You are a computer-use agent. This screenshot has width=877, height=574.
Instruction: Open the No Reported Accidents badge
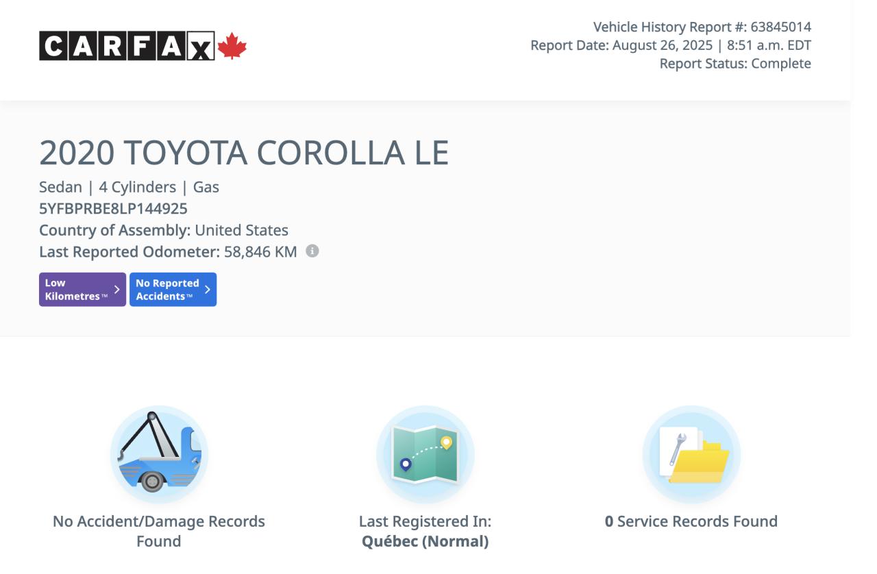click(x=173, y=290)
